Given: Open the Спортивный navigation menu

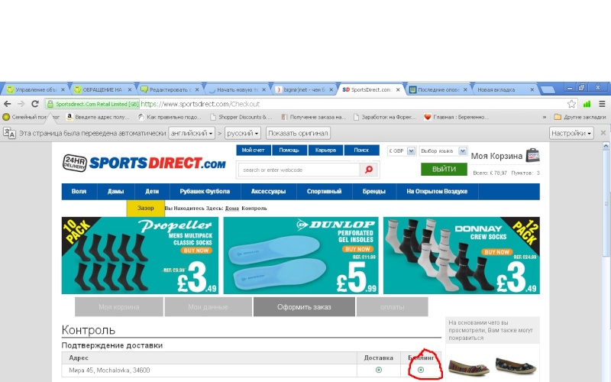Looking at the screenshot, I should tap(324, 192).
